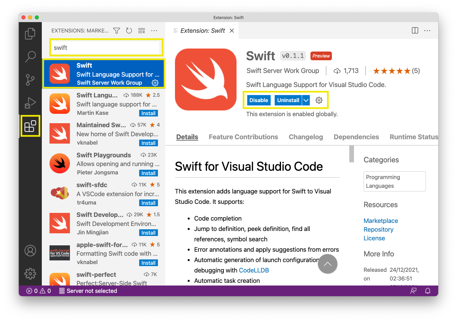Image resolution: width=457 pixels, height=321 pixels.
Task: Disable the Swift extension
Action: [x=259, y=100]
